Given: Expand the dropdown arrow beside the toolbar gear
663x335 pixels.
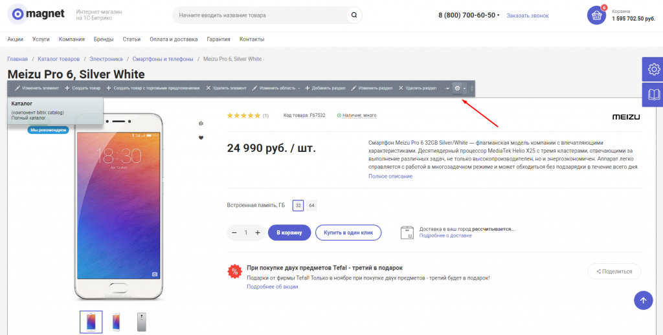Looking at the screenshot, I should [465, 89].
